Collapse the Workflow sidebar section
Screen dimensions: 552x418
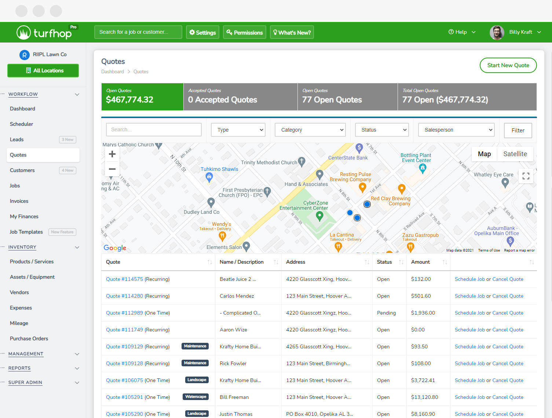pos(77,95)
